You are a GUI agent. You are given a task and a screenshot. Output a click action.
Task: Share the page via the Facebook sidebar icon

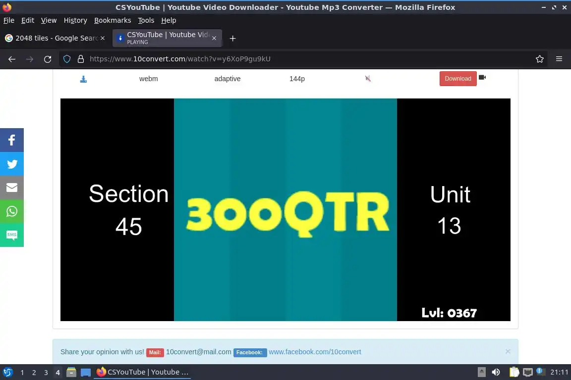point(12,140)
